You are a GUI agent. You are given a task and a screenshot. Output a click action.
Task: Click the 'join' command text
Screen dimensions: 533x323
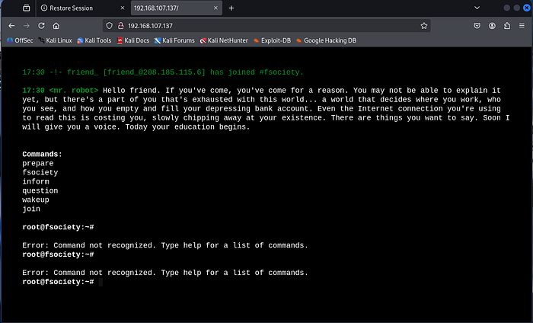tap(31, 209)
